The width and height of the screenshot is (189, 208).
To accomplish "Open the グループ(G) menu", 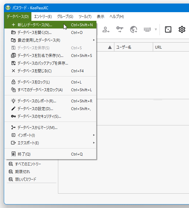I will click(65, 16).
